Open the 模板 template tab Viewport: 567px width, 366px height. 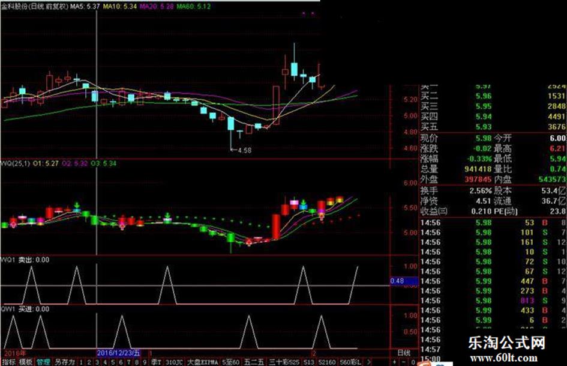[x=25, y=362]
